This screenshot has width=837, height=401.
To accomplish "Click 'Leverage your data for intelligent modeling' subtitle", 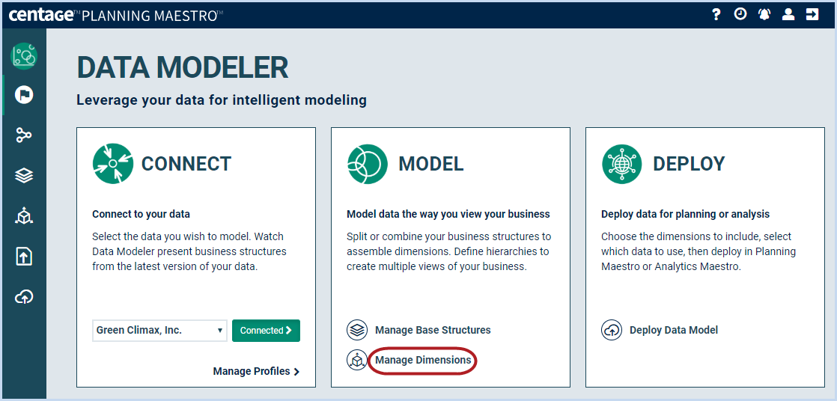I will [x=222, y=100].
